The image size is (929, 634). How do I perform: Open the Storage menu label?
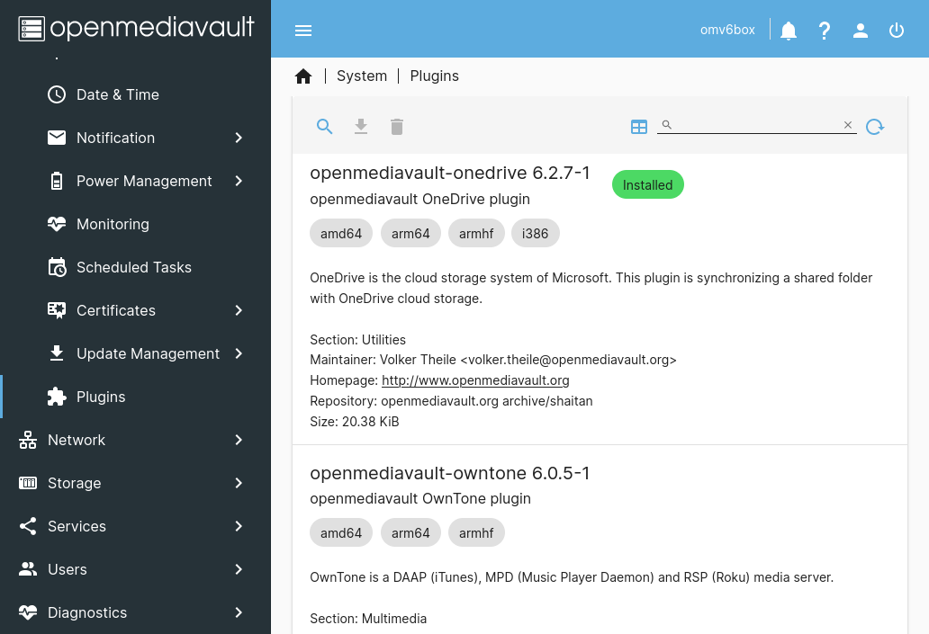coord(74,483)
